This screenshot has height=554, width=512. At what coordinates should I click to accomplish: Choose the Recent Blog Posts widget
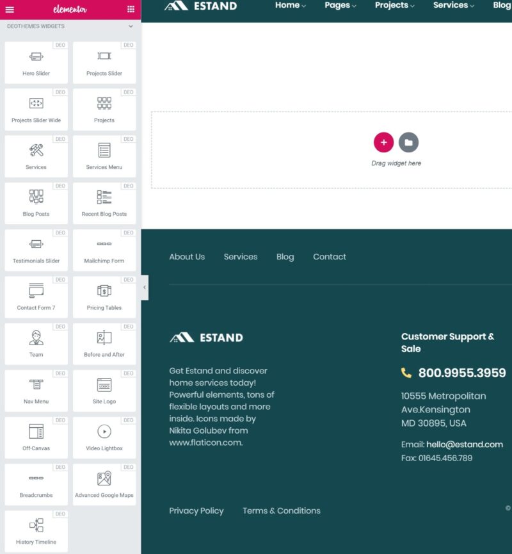(x=104, y=203)
